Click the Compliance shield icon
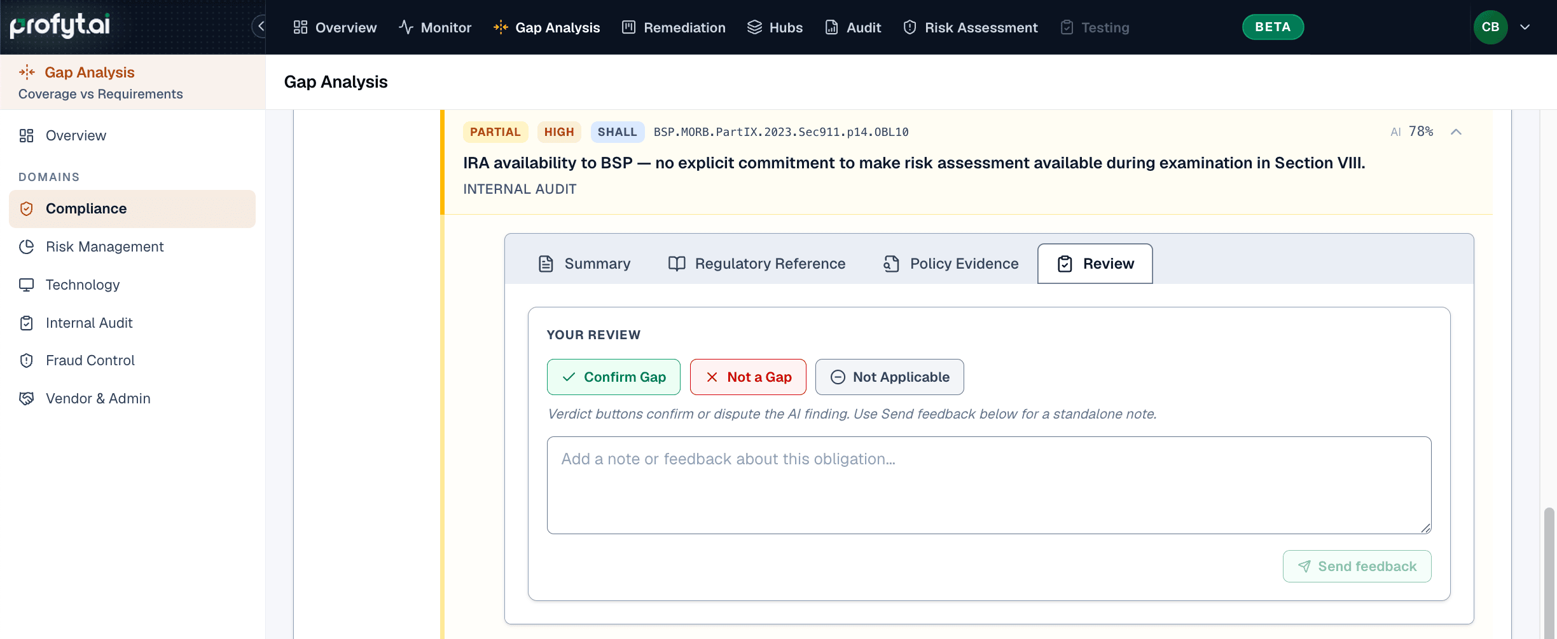Image resolution: width=1557 pixels, height=639 pixels. click(x=26, y=209)
